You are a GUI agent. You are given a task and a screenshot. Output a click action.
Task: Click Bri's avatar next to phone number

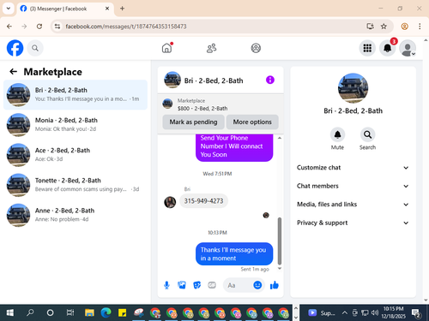(x=170, y=202)
